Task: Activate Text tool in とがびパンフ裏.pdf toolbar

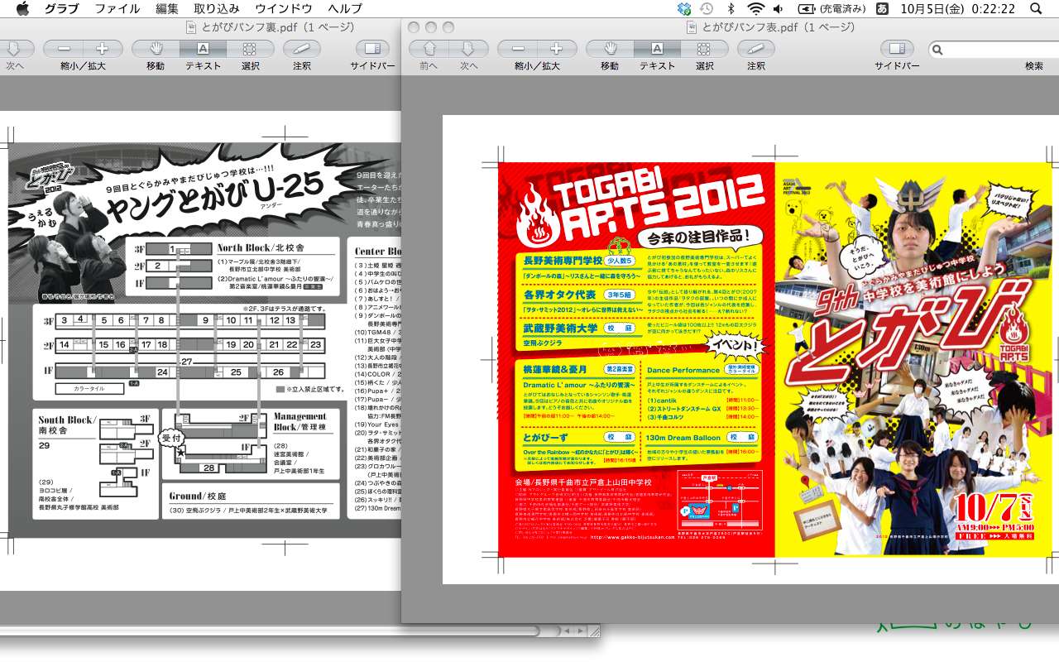Action: pyautogui.click(x=203, y=49)
